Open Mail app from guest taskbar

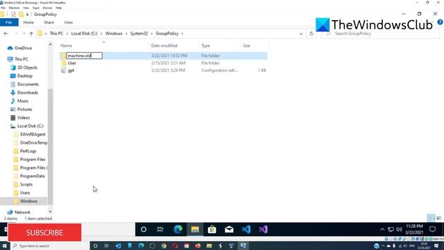tap(229, 230)
